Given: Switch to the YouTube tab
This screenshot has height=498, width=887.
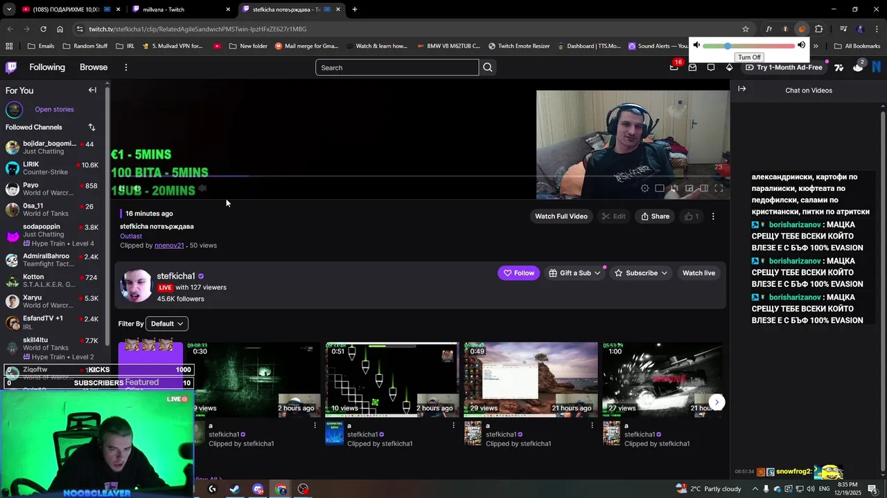Looking at the screenshot, I should click(x=70, y=10).
